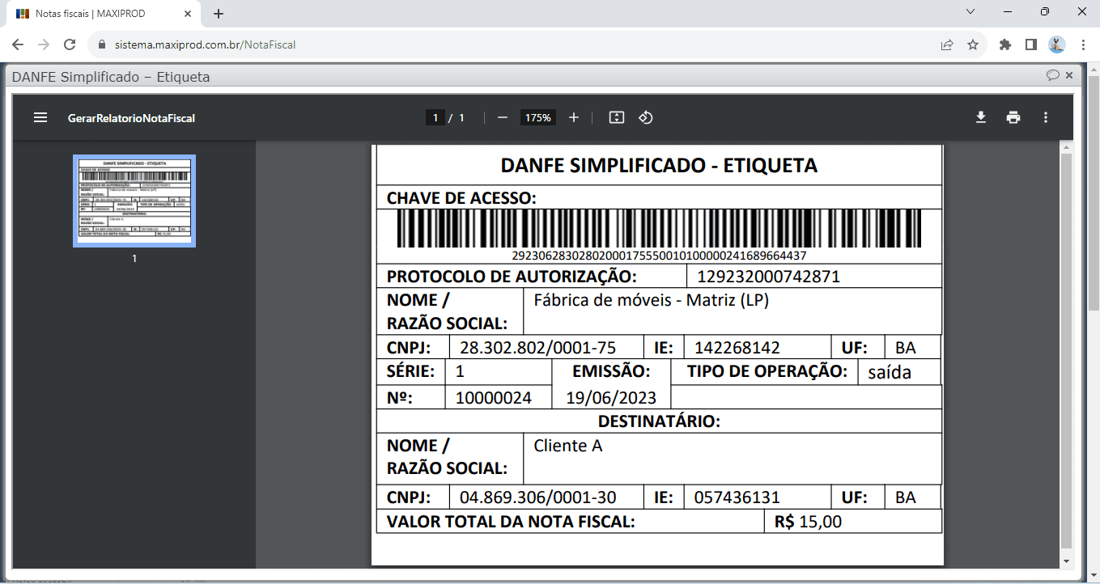Viewport: 1100px width, 584px height.
Task: Go back to the previous page
Action: 18,45
